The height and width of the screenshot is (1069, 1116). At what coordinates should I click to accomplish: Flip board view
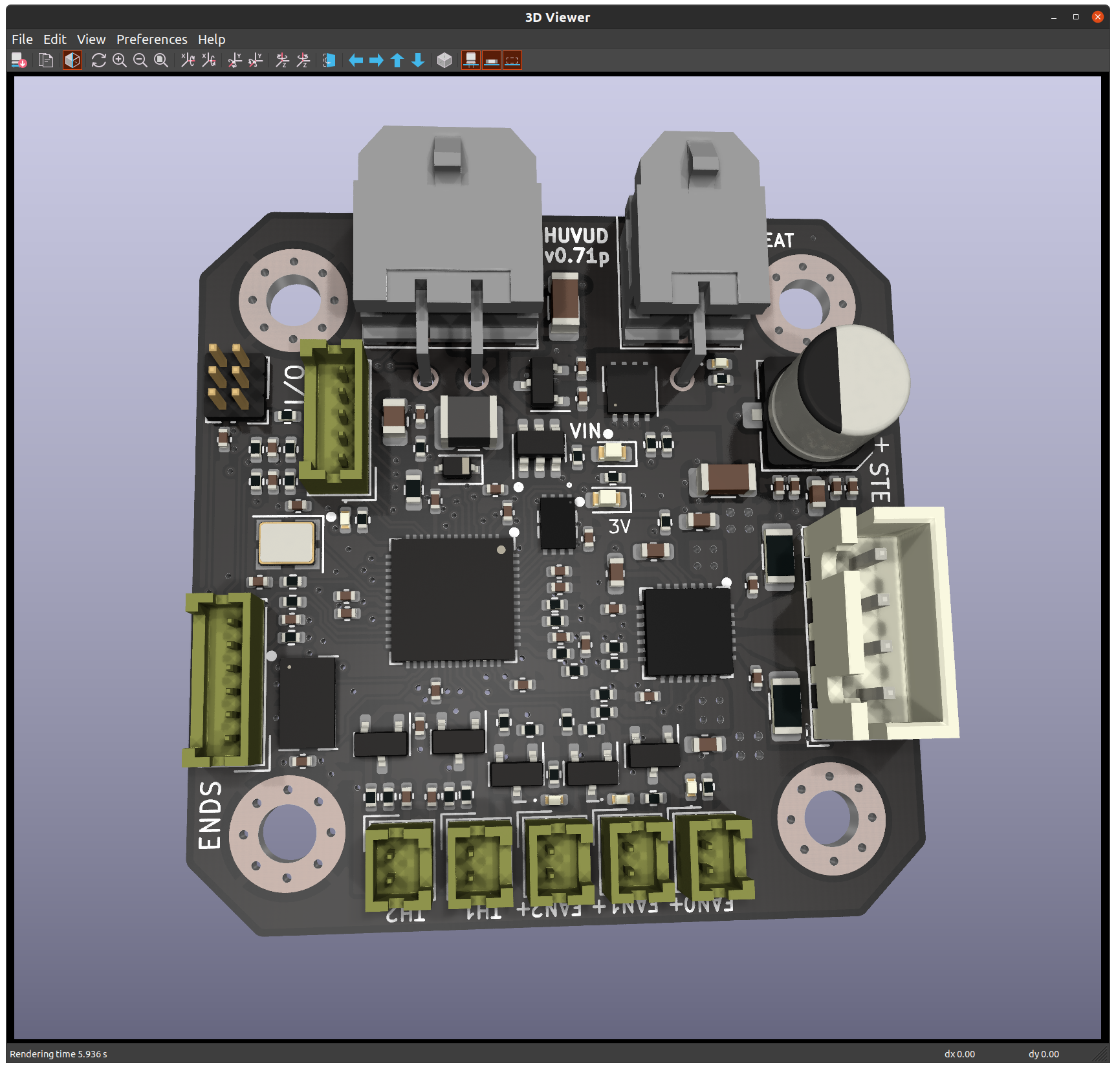tap(329, 61)
